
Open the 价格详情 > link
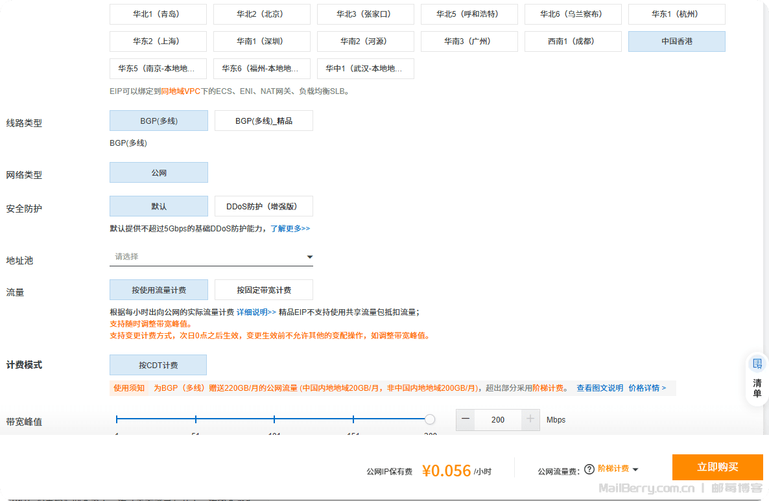coord(647,388)
